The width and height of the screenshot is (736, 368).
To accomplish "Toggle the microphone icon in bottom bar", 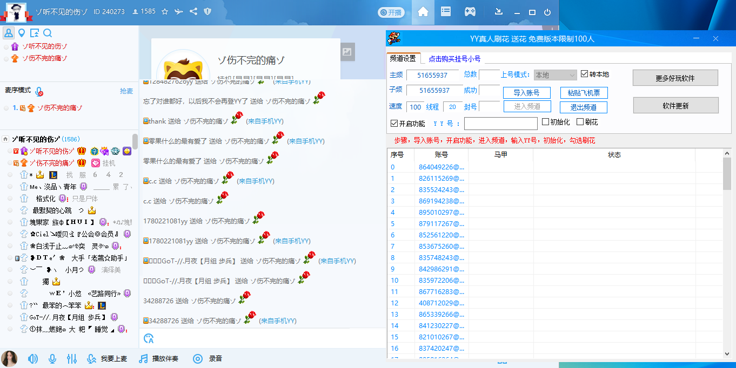I will [52, 358].
